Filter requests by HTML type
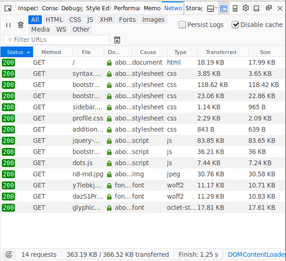The height and width of the screenshot is (261, 286). pos(54,20)
